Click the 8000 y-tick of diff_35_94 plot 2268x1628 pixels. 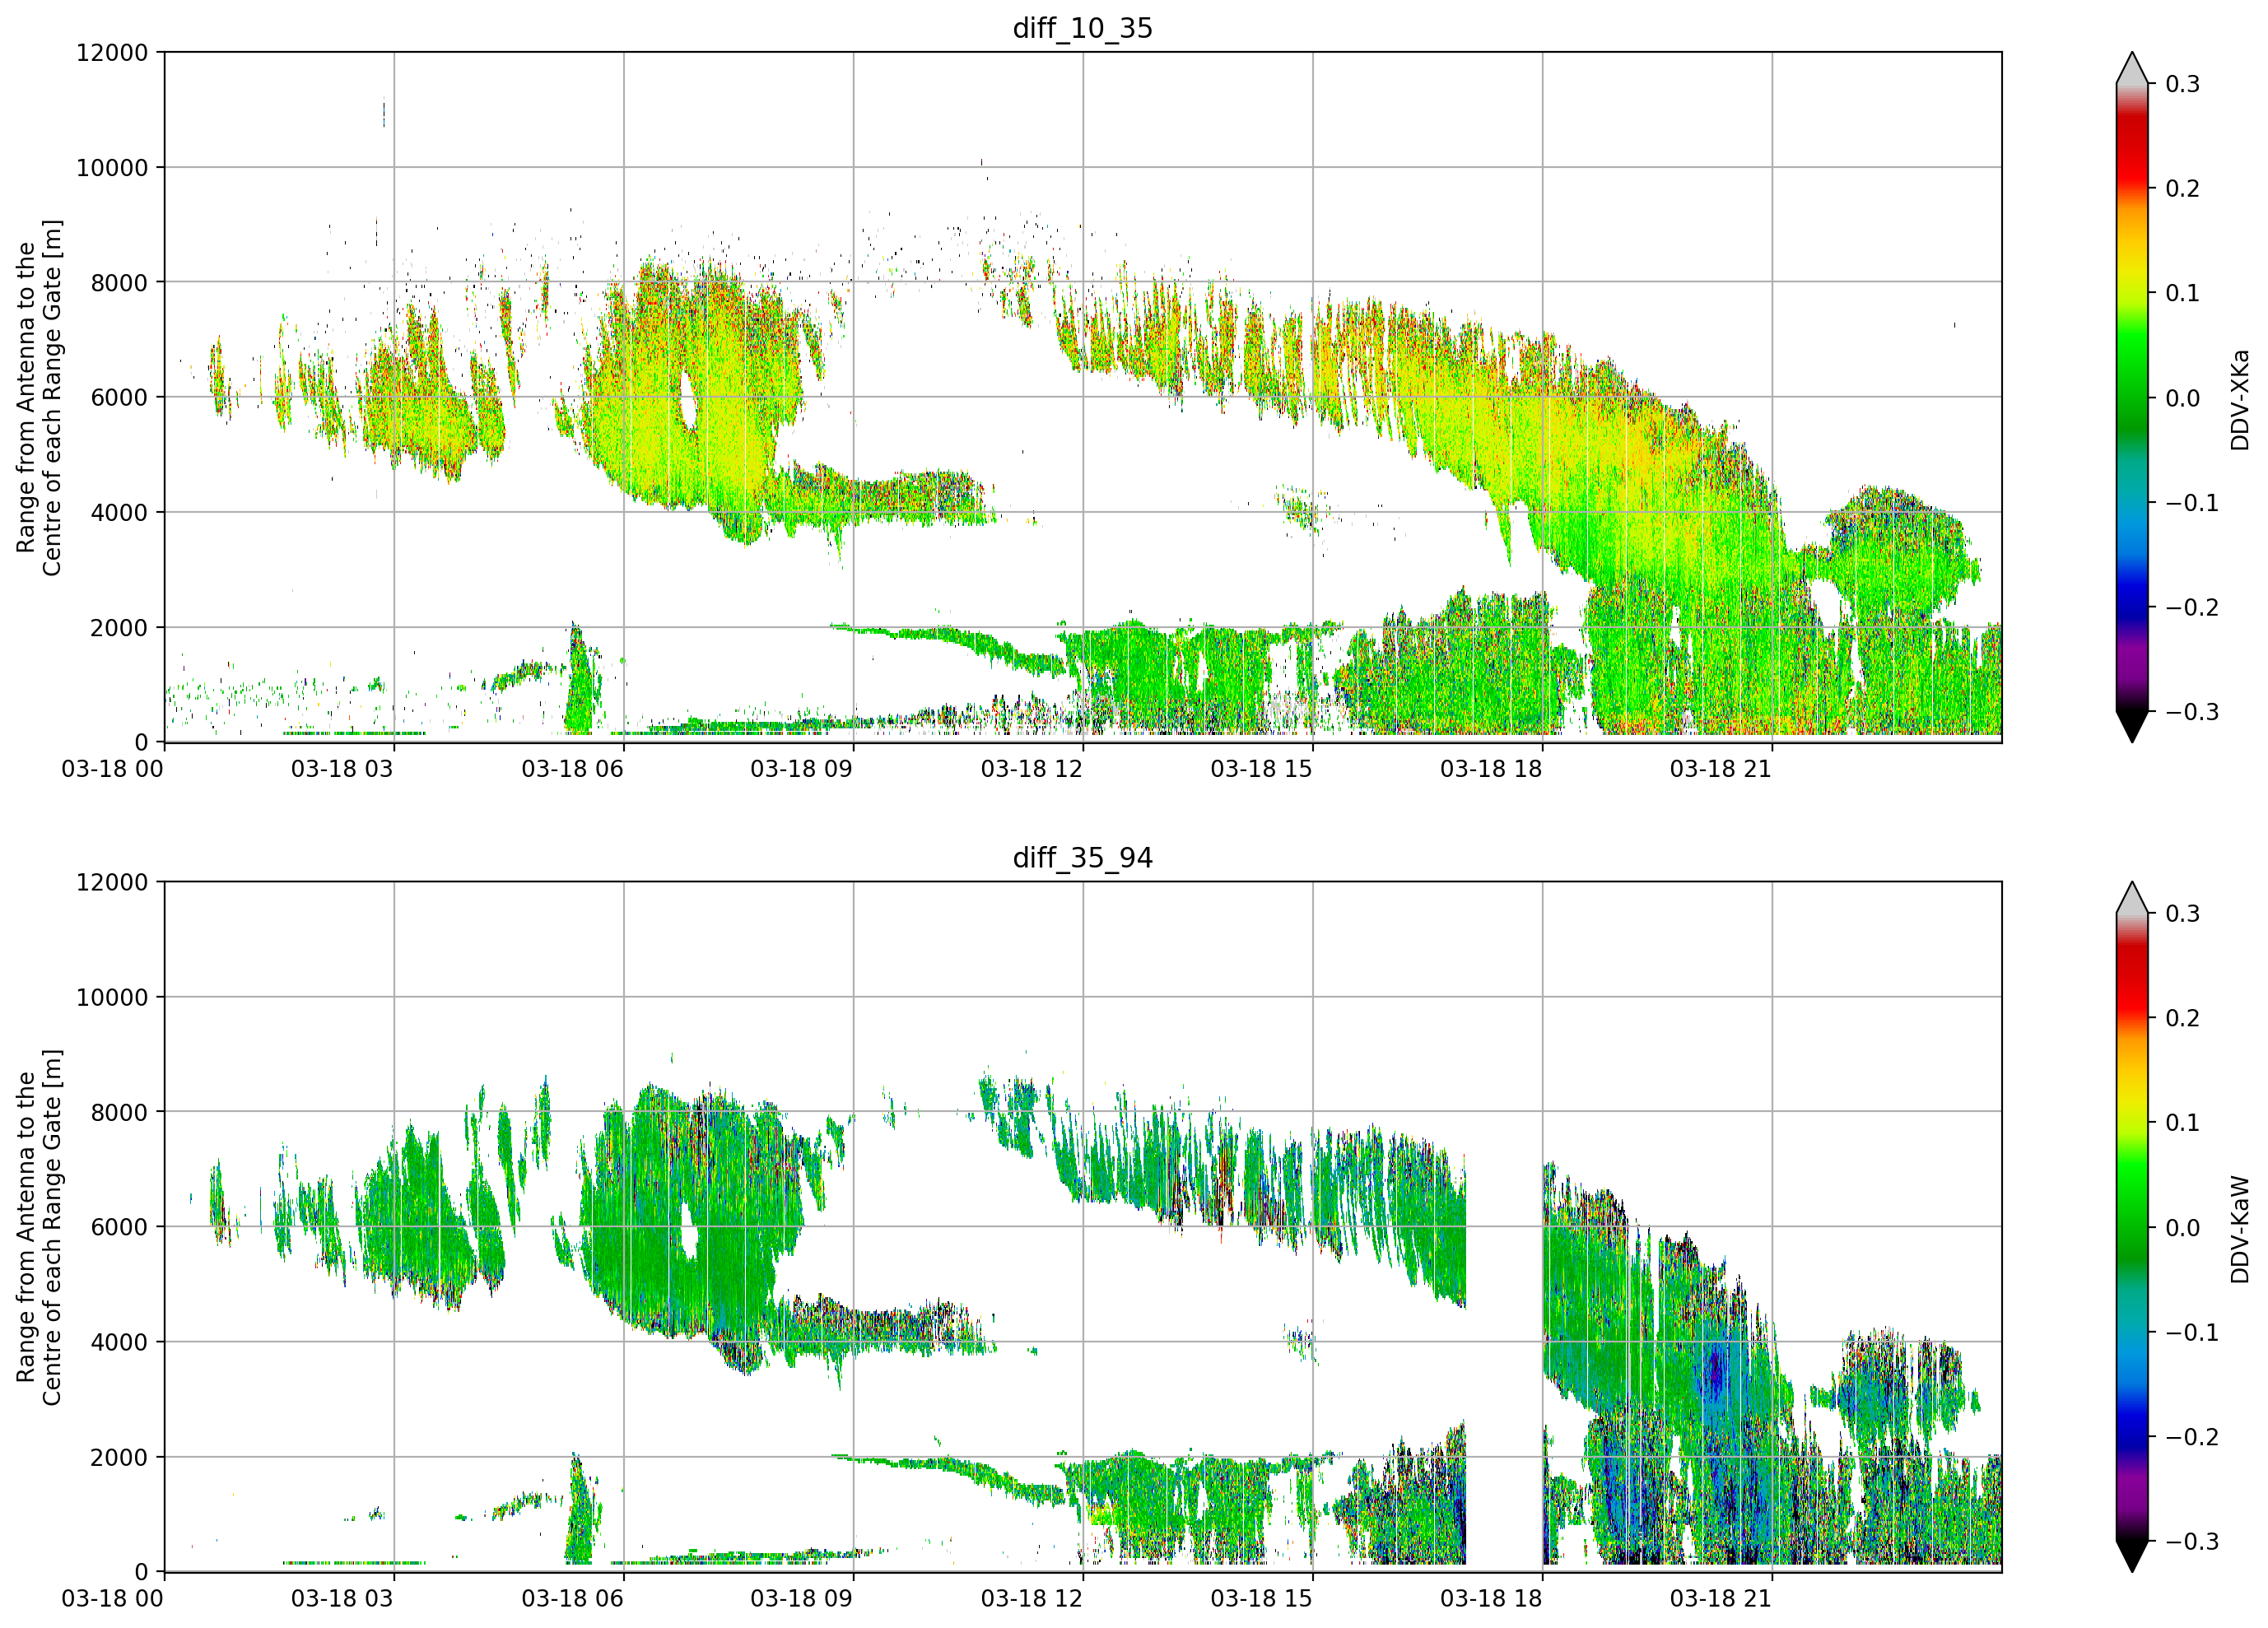pos(119,1112)
